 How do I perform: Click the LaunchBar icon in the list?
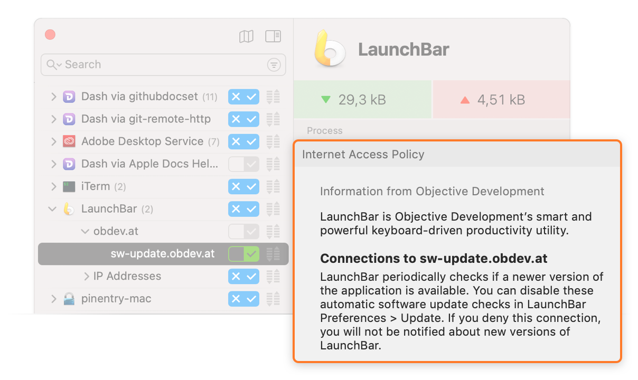[69, 209]
